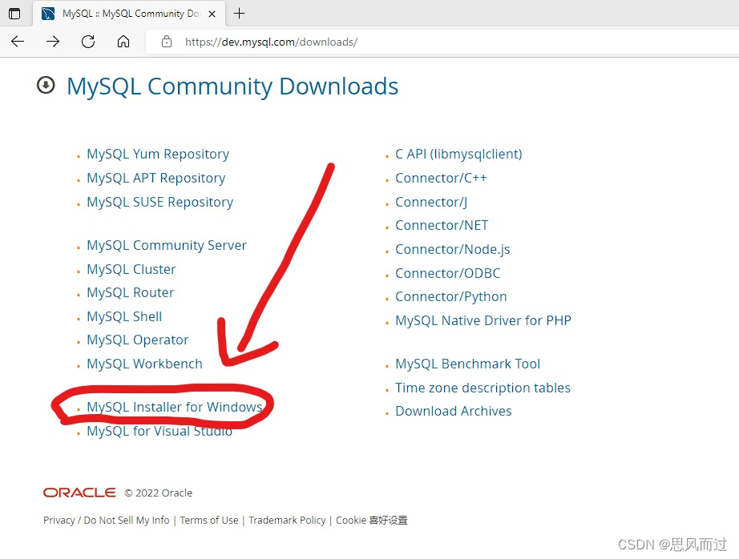Open a new tab with plus button
Image resolution: width=739 pixels, height=559 pixels.
240,14
